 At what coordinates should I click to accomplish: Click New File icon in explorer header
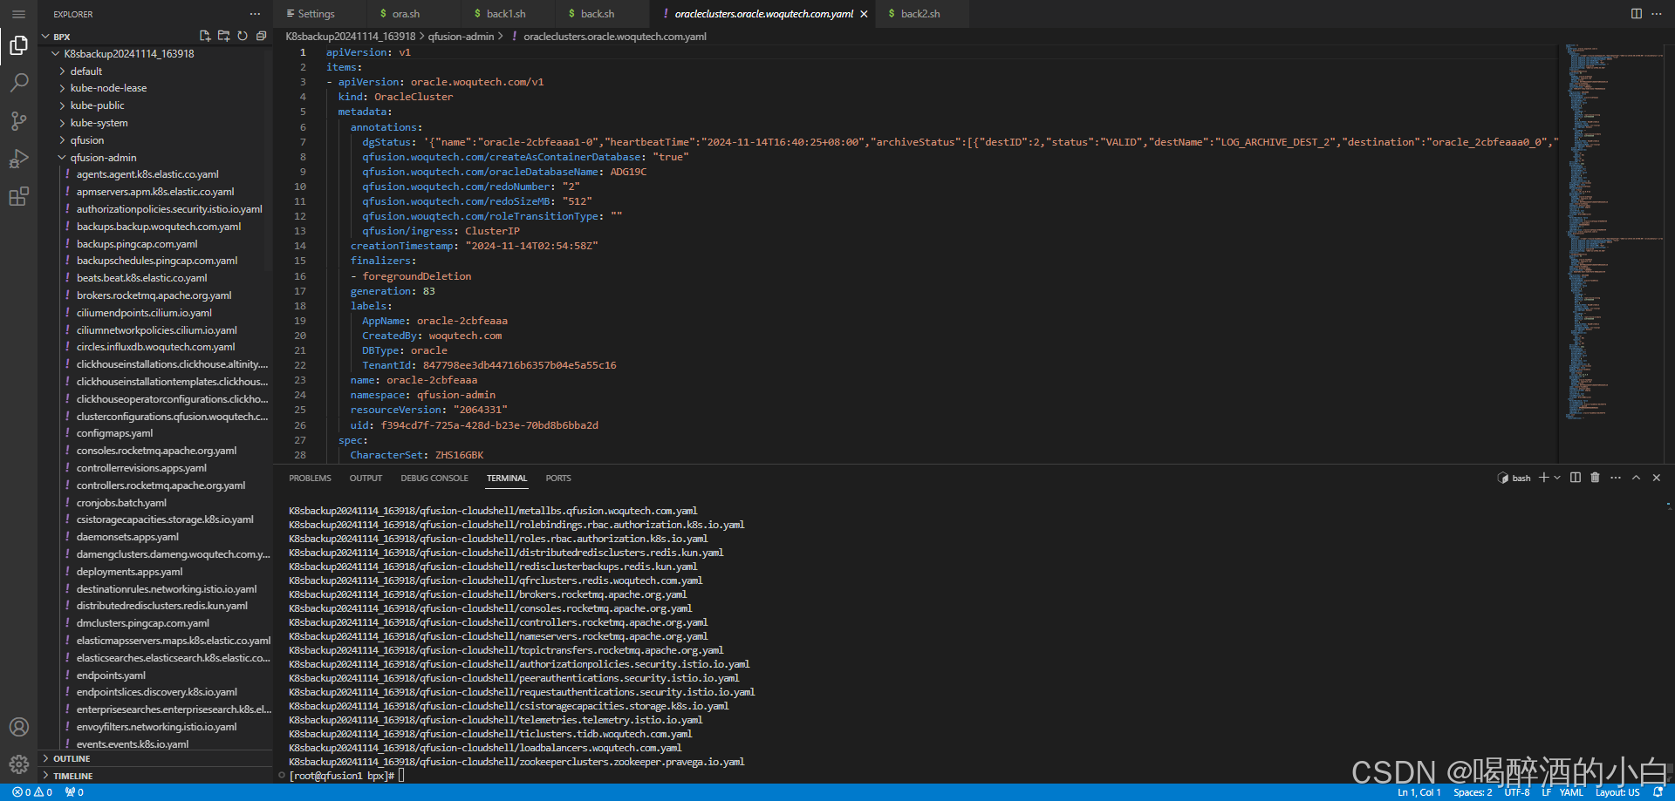click(205, 36)
